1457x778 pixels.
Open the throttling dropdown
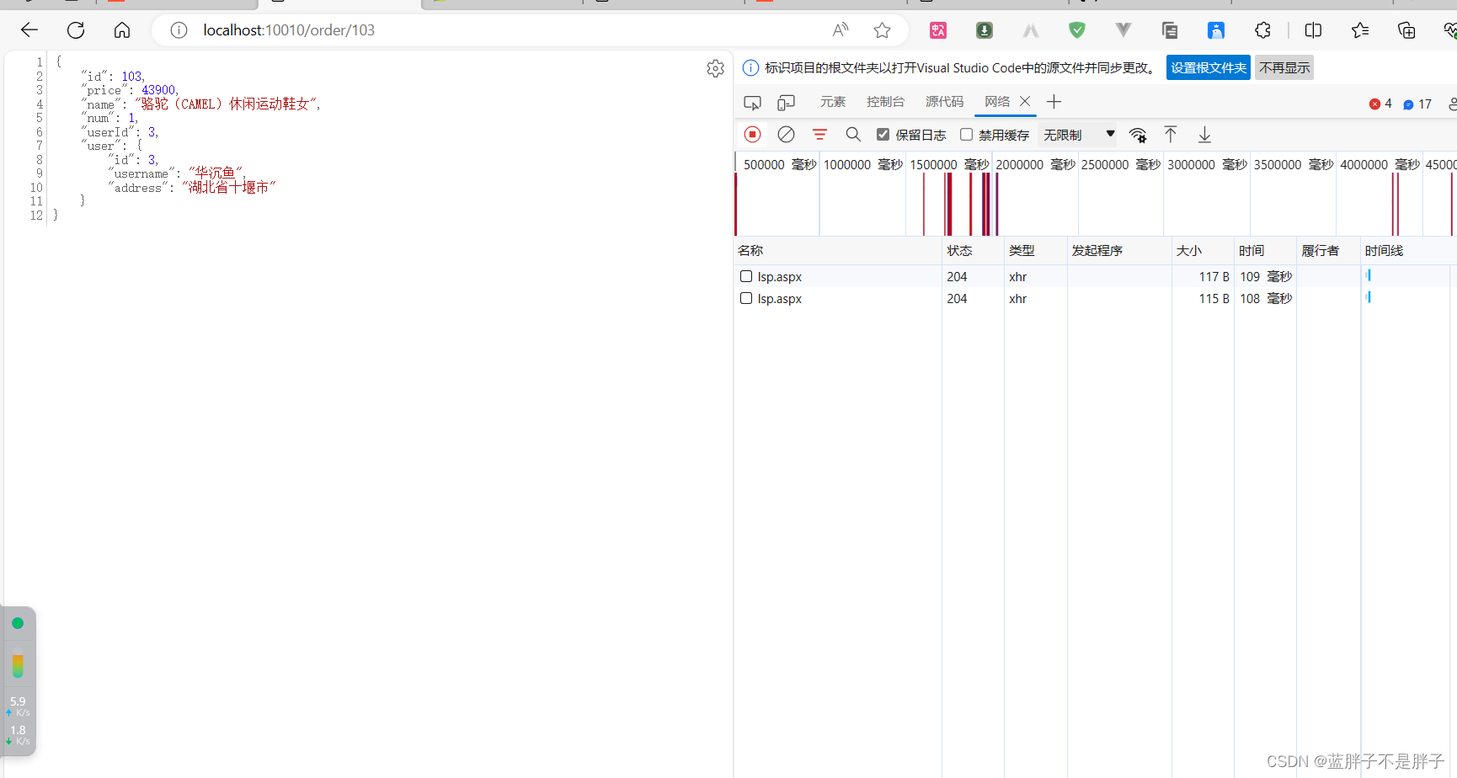1079,135
